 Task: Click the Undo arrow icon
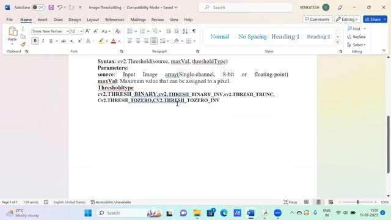pyautogui.click(x=60, y=7)
